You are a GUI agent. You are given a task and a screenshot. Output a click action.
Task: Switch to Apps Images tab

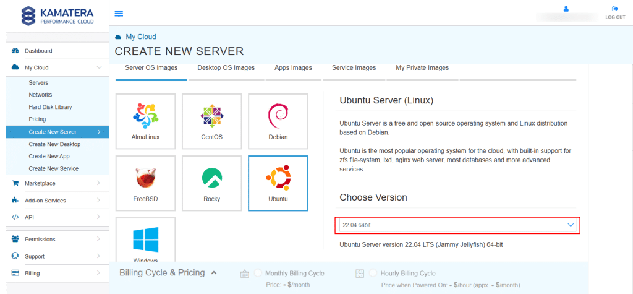pos(293,68)
